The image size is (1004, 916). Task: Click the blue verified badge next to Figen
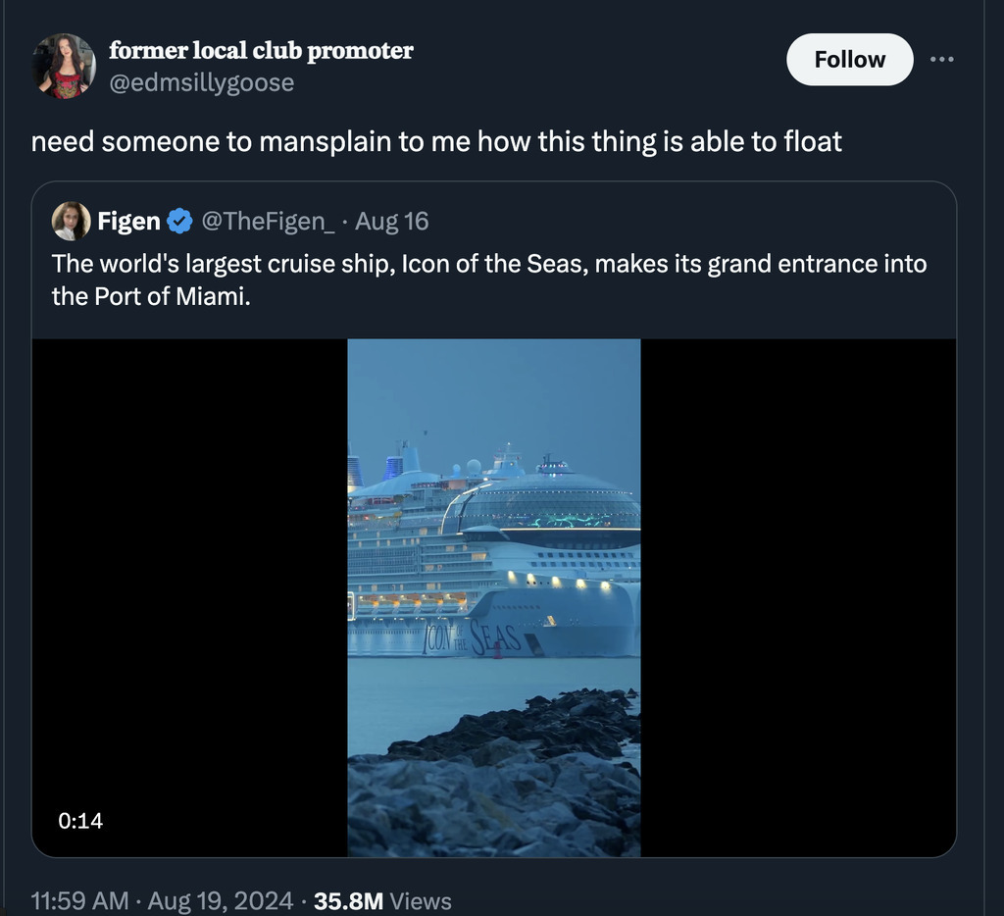tap(178, 222)
